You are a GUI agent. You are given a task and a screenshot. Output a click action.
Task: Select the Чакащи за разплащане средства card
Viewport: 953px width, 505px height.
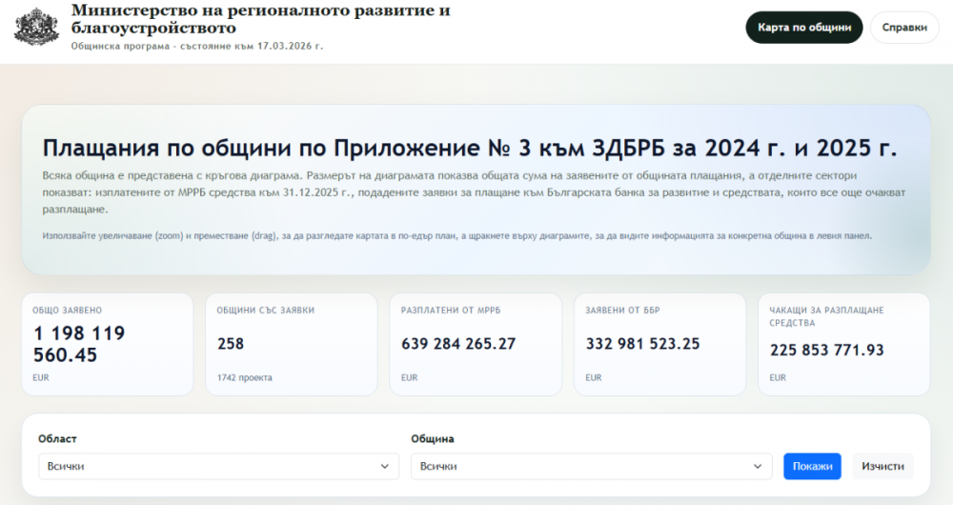(843, 344)
